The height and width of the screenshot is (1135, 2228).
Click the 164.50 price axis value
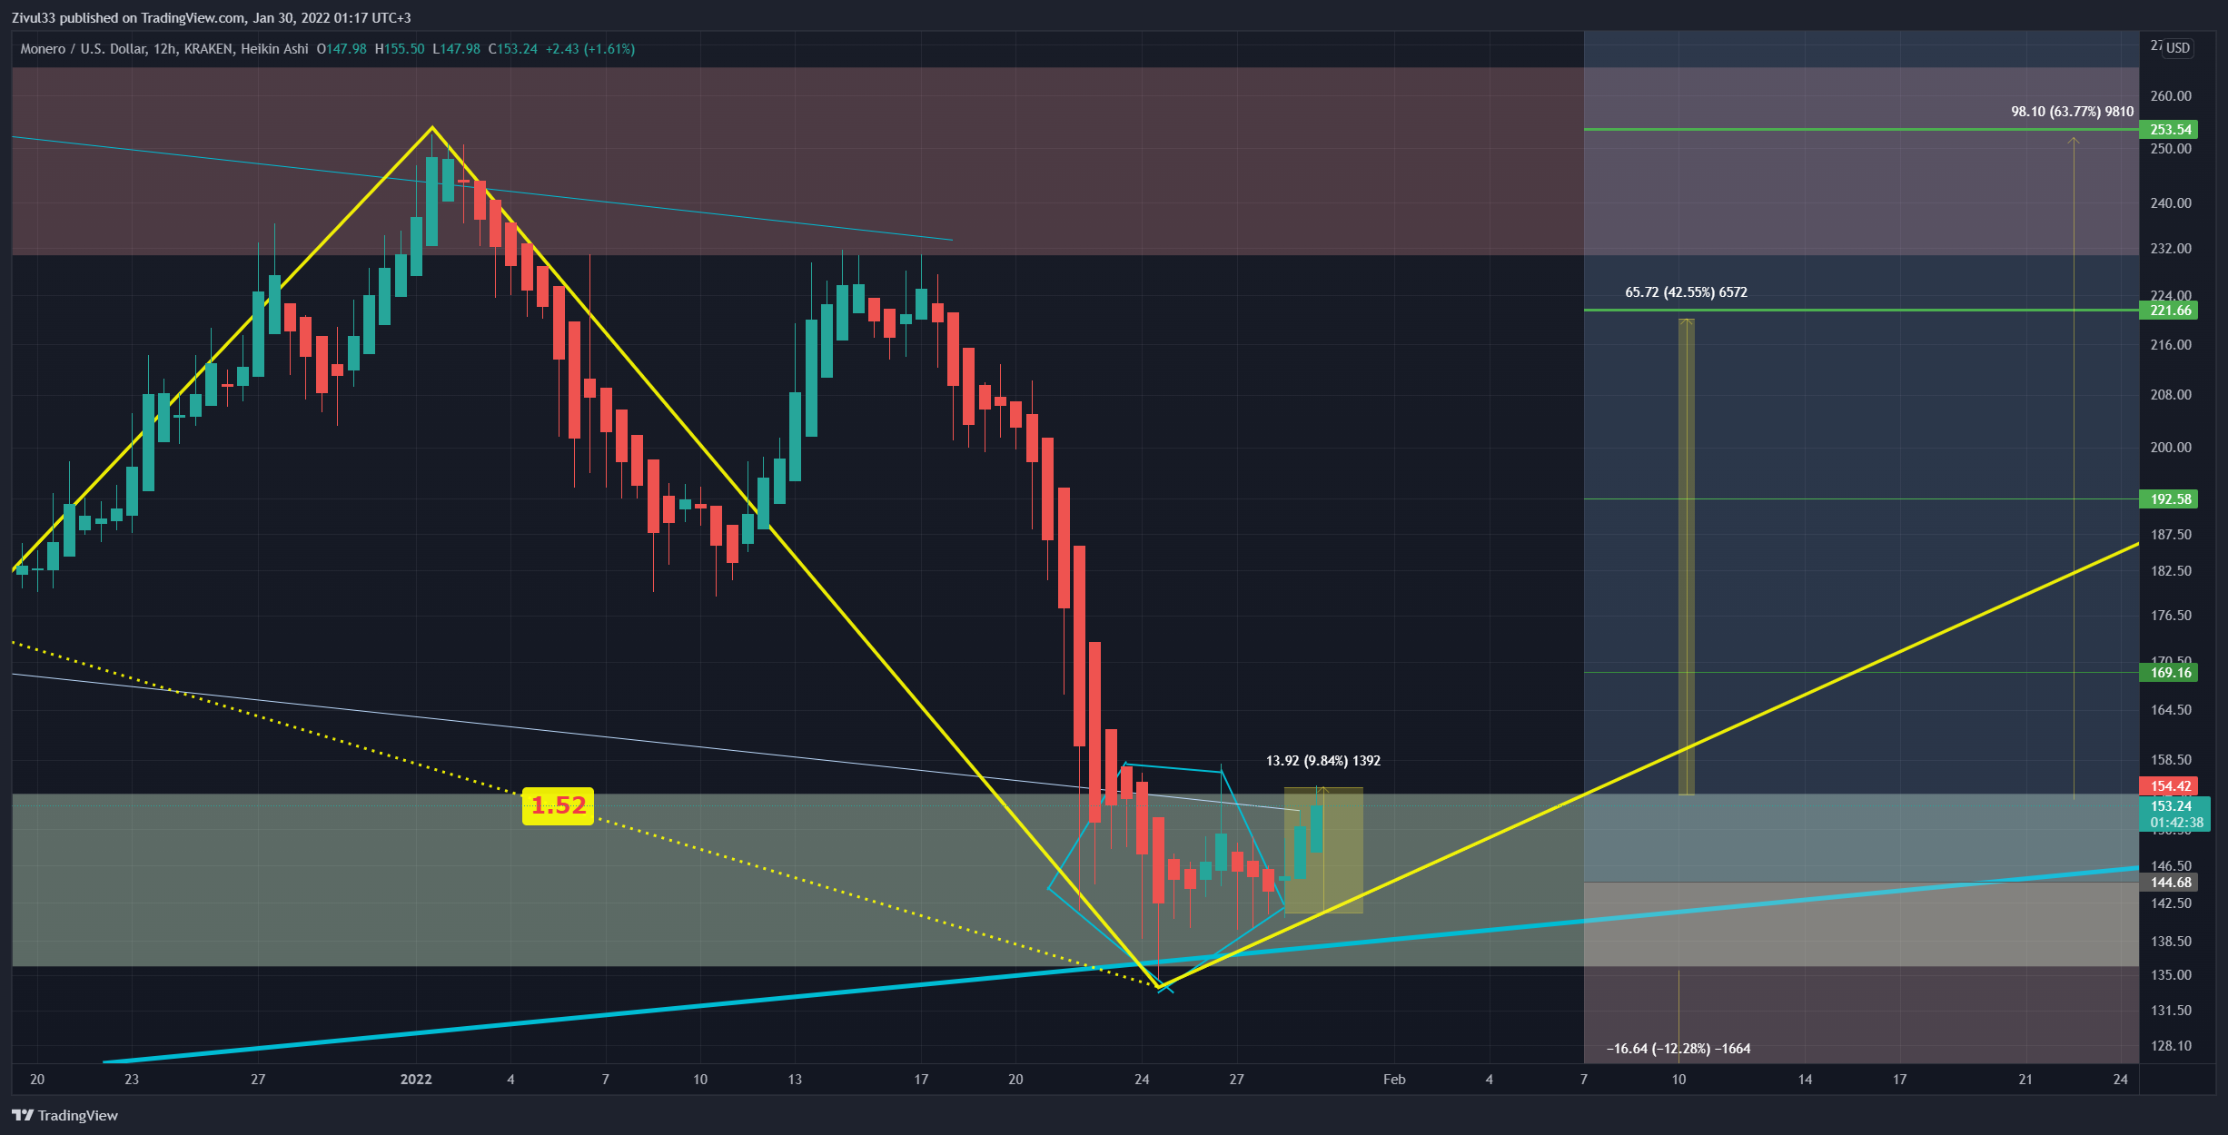tap(2171, 710)
